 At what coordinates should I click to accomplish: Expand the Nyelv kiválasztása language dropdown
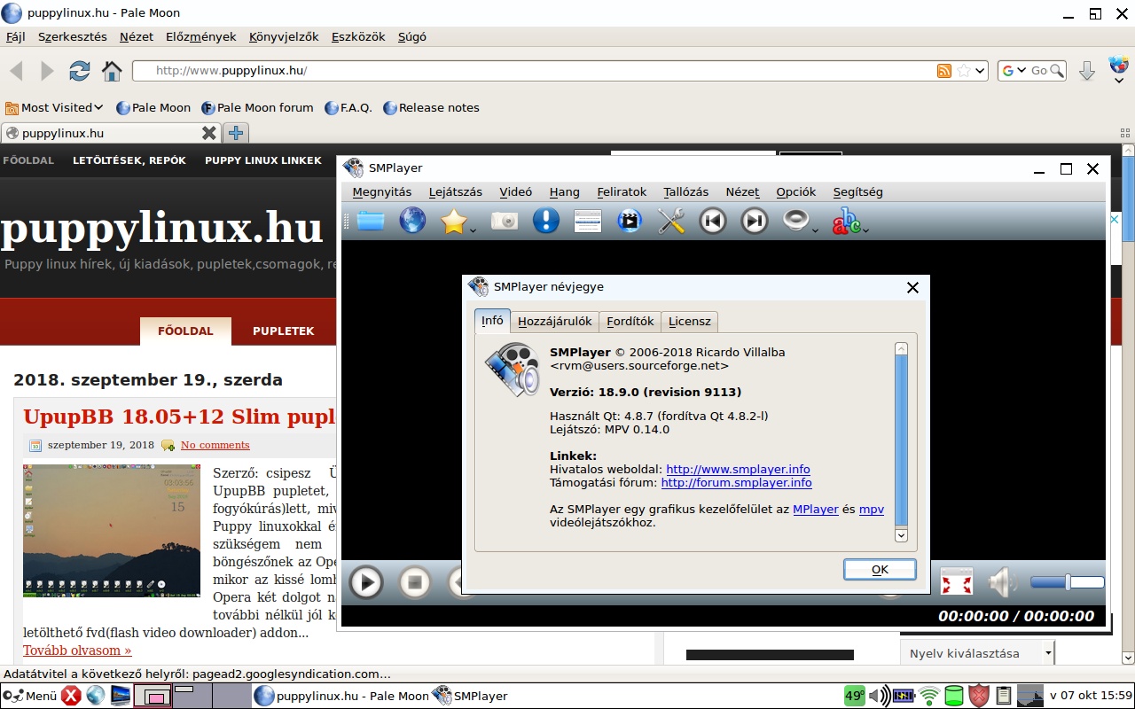pos(1048,653)
